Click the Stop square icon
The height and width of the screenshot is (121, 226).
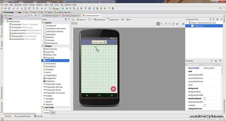[x=81, y=8]
